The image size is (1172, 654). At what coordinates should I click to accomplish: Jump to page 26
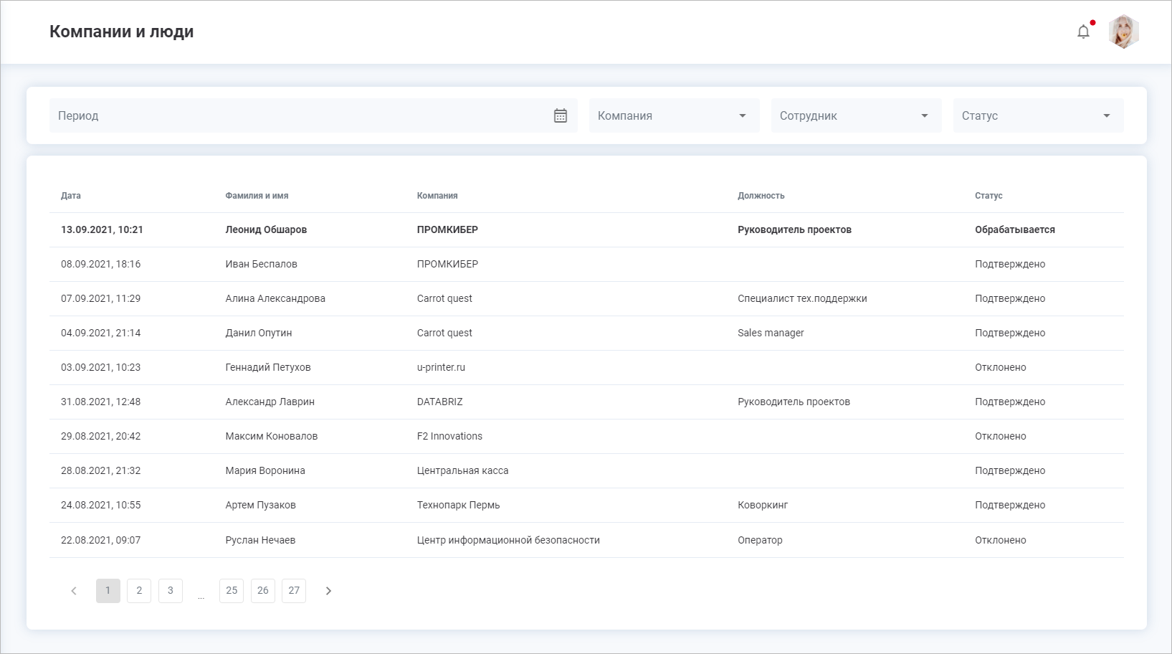[x=263, y=591]
